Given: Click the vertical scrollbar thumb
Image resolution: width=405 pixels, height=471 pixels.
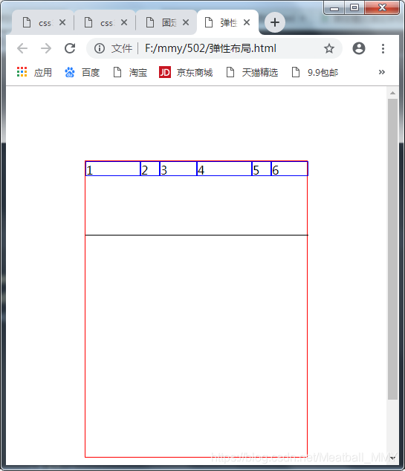Looking at the screenshot, I should coord(392,250).
